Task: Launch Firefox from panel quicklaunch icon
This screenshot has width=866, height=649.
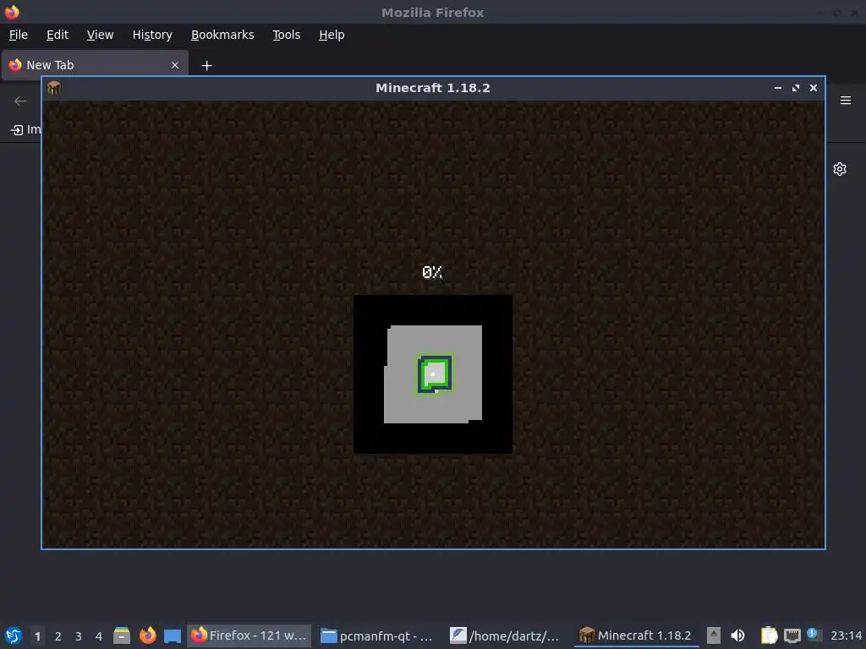Action: pos(147,635)
